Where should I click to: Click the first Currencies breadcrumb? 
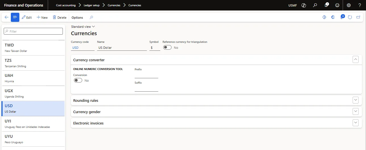(x=114, y=5)
